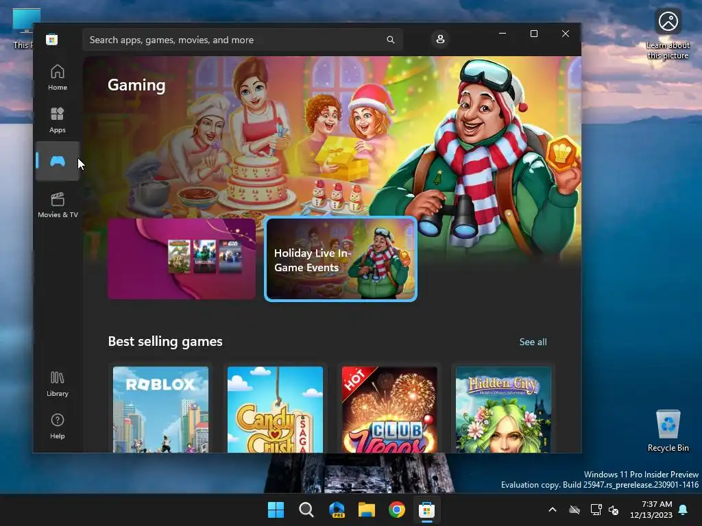Viewport: 702px width, 526px height.
Task: Open the Home section in the Store sidebar
Action: (x=58, y=77)
